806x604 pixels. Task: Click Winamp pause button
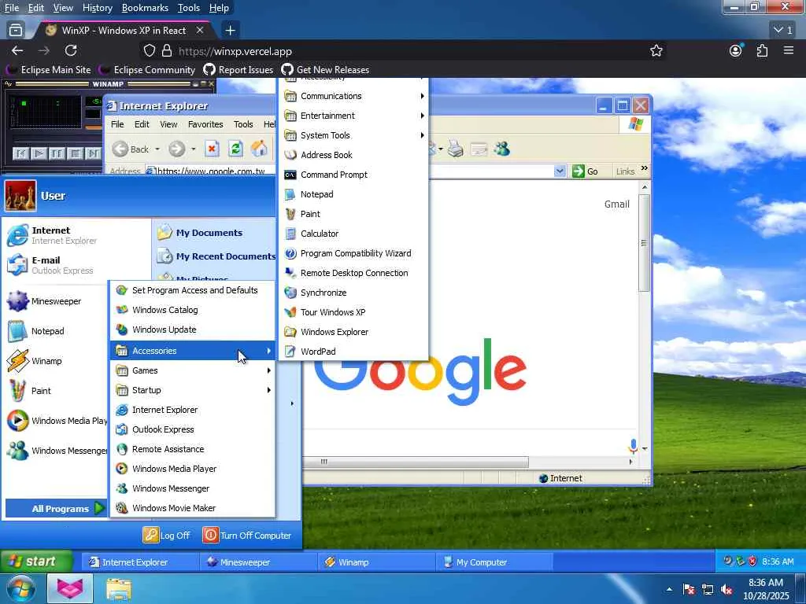(x=57, y=153)
